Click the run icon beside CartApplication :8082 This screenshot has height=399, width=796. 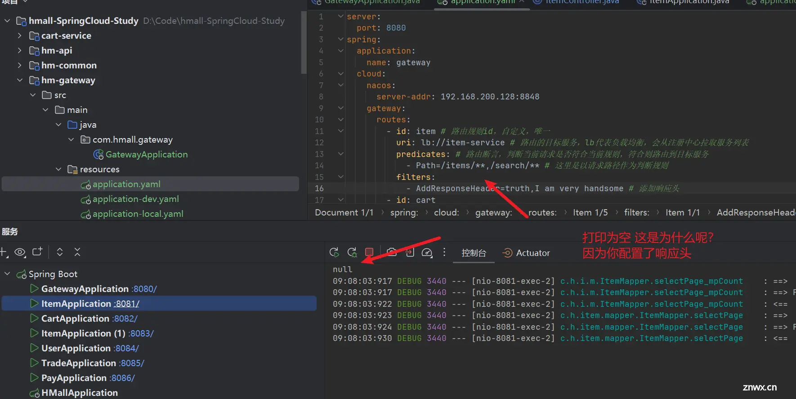tap(34, 318)
